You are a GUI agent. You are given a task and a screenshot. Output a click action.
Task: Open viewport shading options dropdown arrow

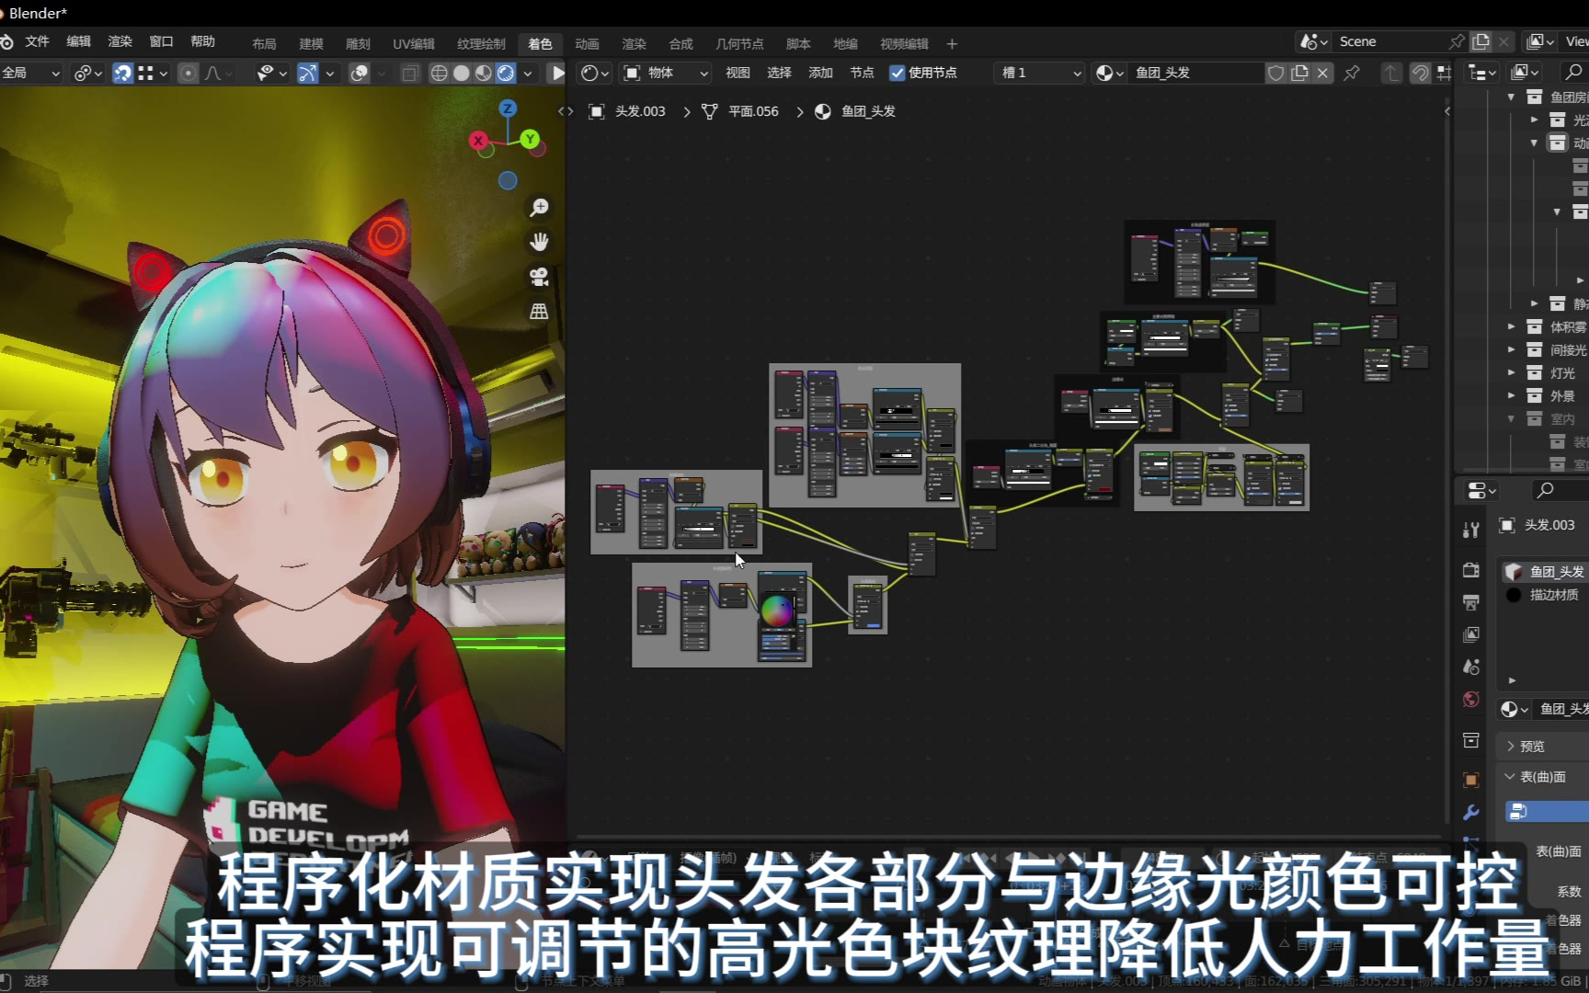click(x=528, y=73)
